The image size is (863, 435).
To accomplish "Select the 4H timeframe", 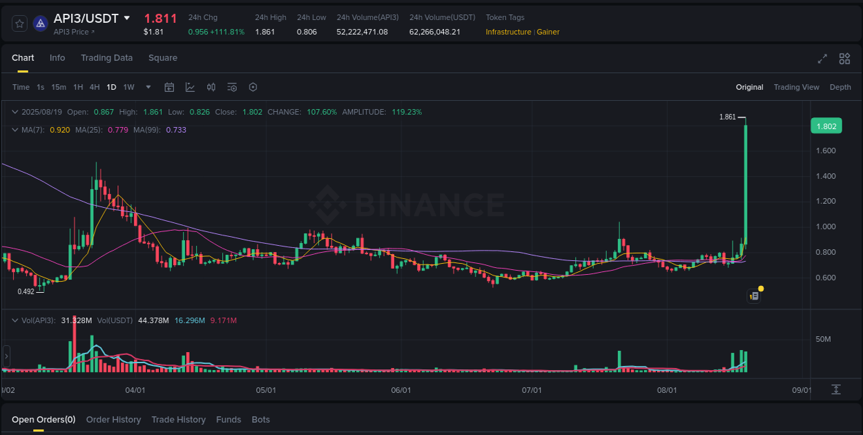I will (95, 87).
